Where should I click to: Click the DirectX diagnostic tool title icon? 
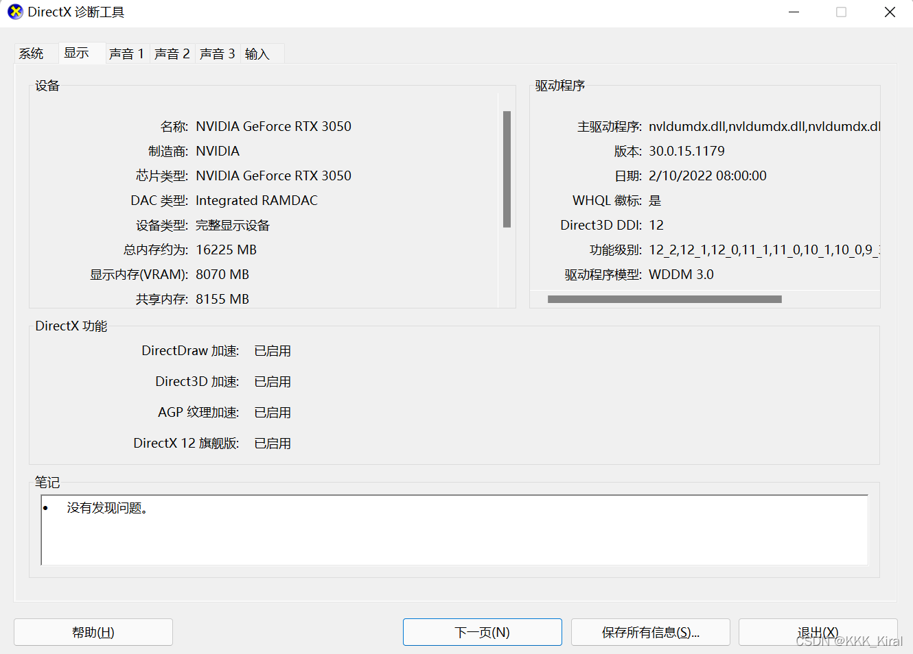[x=15, y=12]
